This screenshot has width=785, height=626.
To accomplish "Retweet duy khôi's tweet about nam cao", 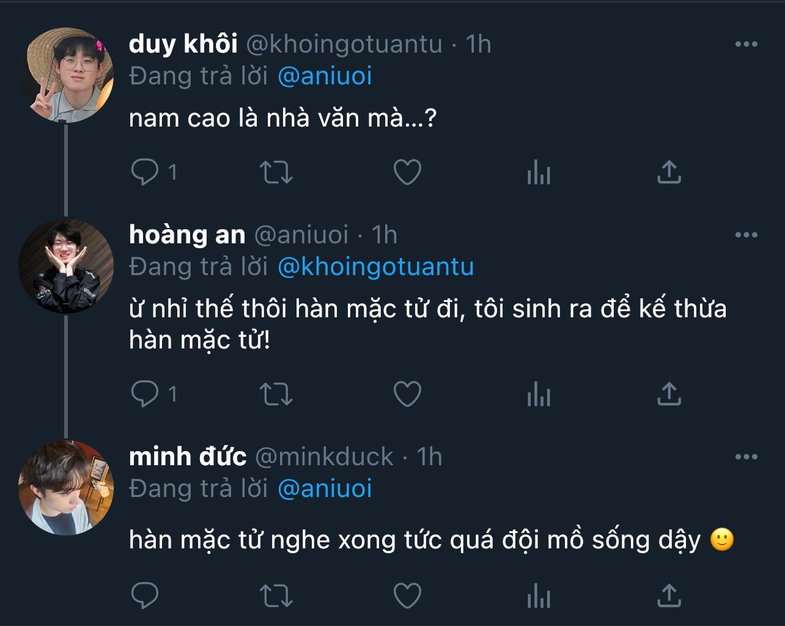I will (276, 172).
